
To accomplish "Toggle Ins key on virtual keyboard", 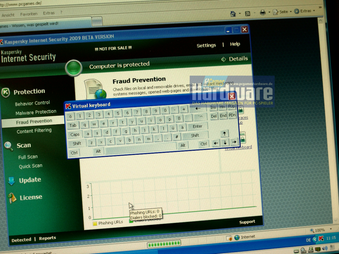I will [213, 108].
